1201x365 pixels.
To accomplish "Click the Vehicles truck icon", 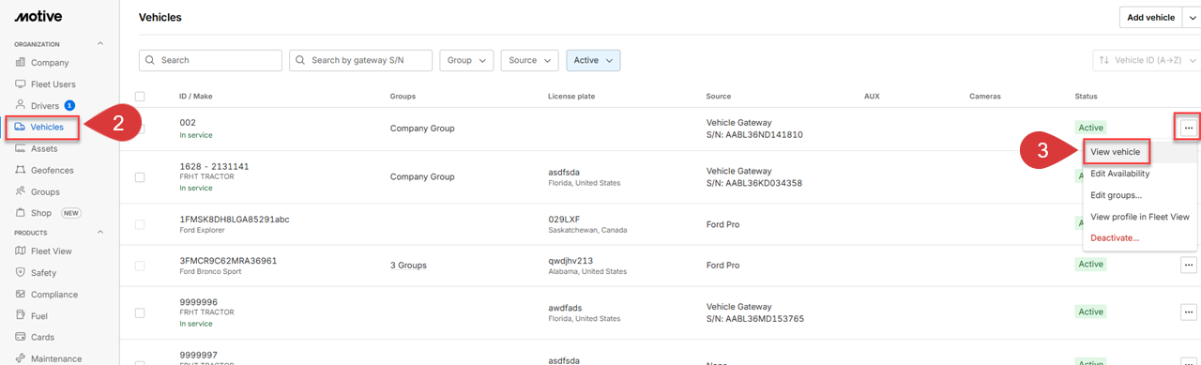I will [x=21, y=127].
